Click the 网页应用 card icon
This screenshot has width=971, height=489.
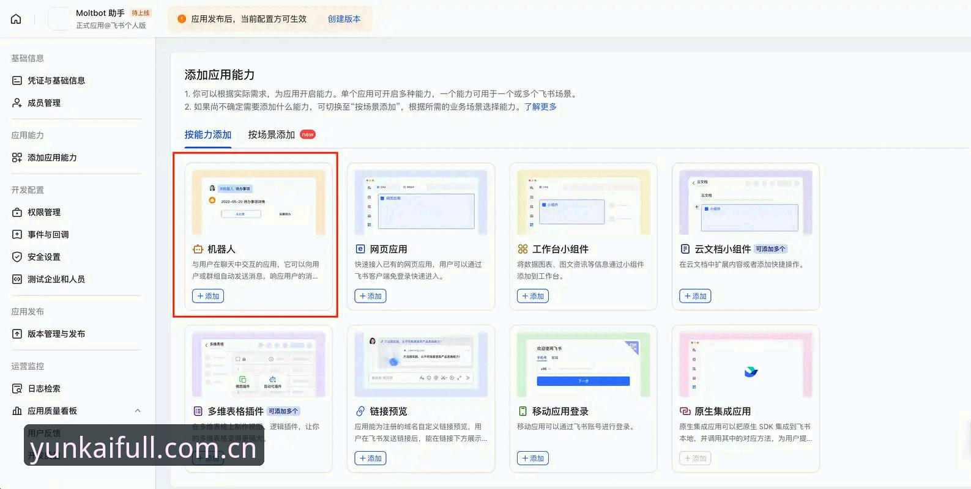pyautogui.click(x=360, y=249)
